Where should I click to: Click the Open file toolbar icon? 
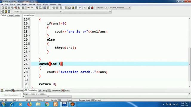[x=6, y=8]
